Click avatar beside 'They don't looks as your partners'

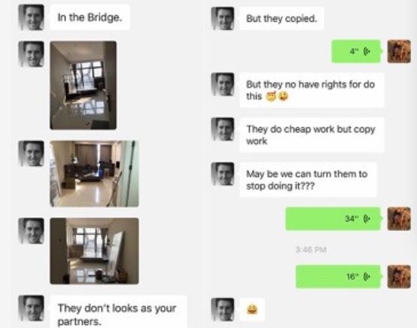(32, 308)
